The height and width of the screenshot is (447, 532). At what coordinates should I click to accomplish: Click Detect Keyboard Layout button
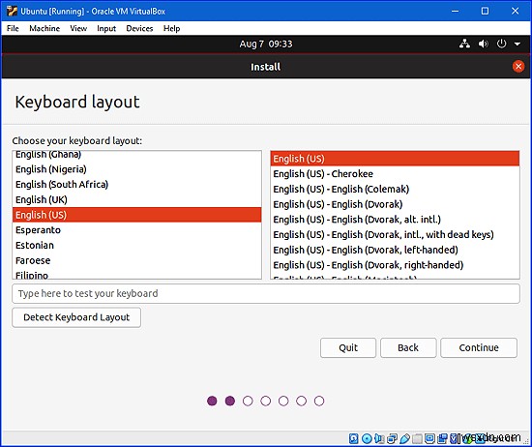click(76, 317)
